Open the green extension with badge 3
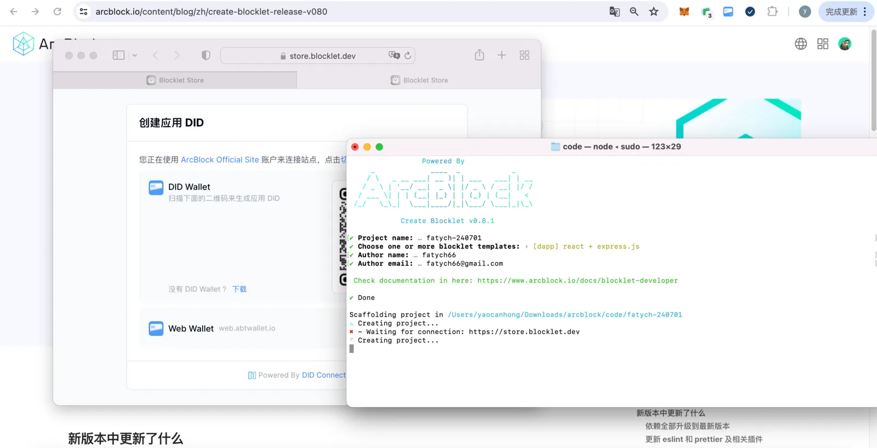This screenshot has width=877, height=448. point(707,12)
